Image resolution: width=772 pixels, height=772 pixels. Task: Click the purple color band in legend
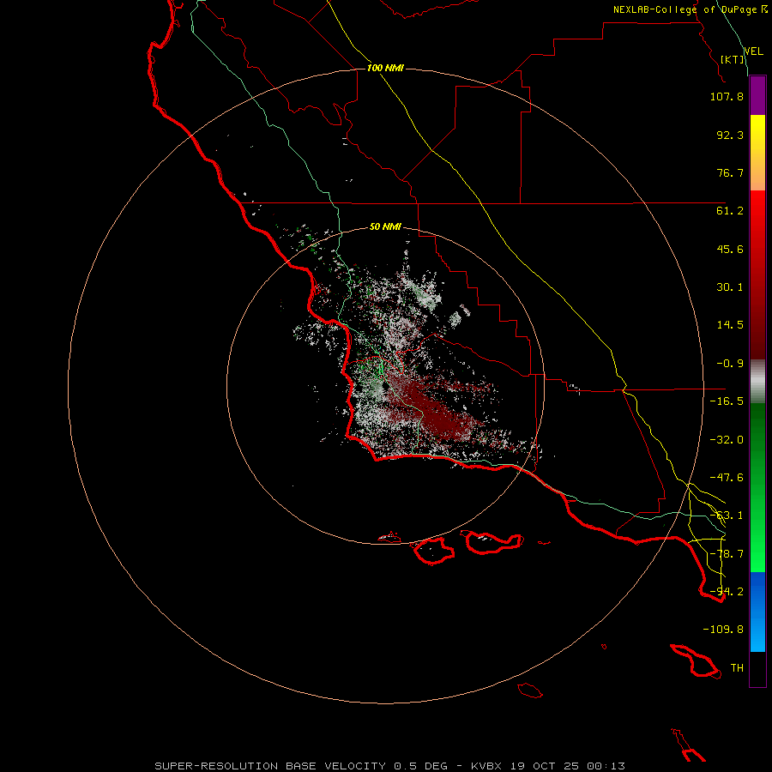[x=757, y=96]
